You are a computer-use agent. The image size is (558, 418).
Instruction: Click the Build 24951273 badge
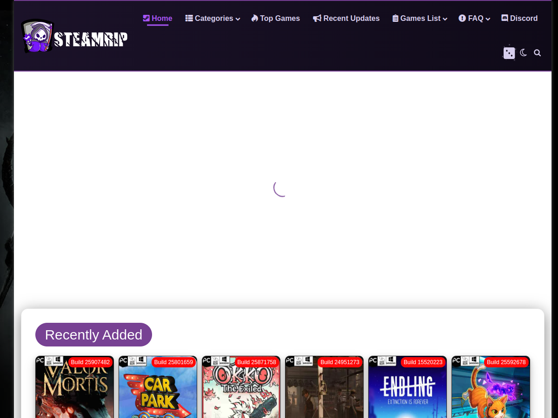point(340,362)
